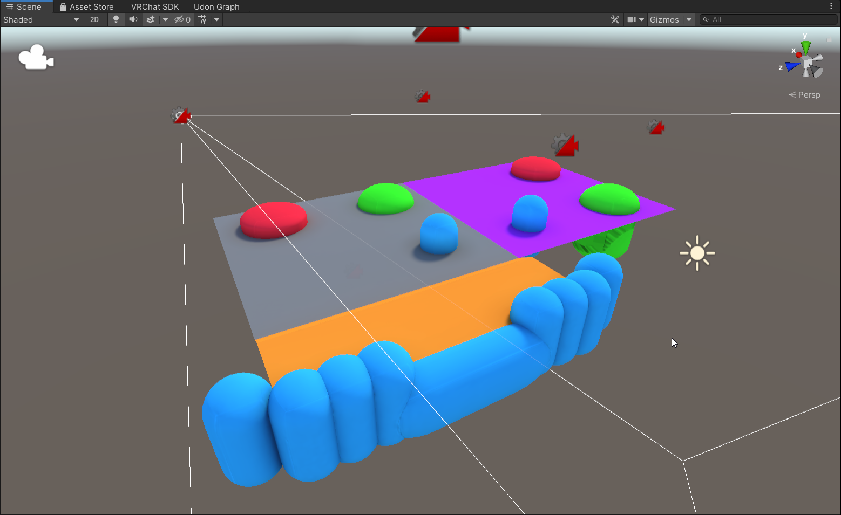Switch to the Asset Store tab
The image size is (841, 515).
point(88,6)
